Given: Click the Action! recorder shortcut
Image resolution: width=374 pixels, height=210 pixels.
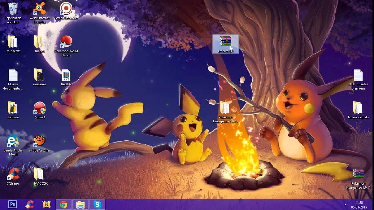Looking at the screenshot, I should click(x=39, y=110).
